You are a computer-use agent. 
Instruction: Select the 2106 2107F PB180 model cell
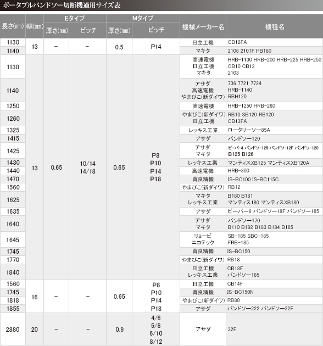point(275,51)
